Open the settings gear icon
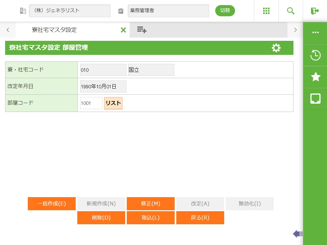 (276, 48)
